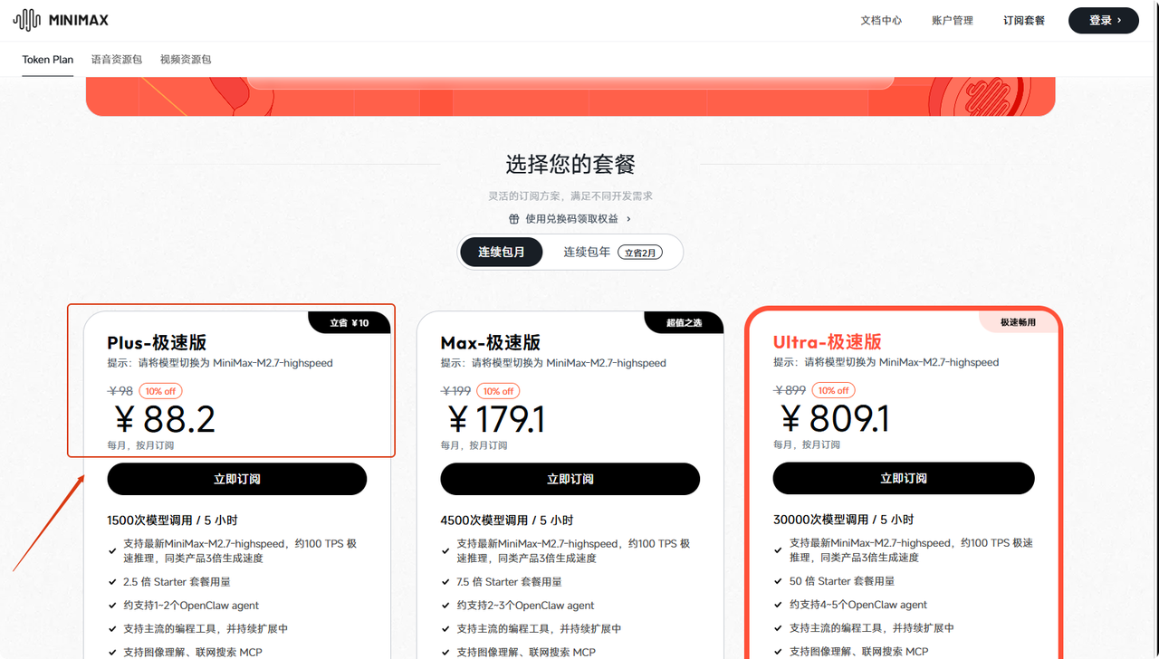Click 30000次模型调用 / 5 小时 text
The height and width of the screenshot is (659, 1159).
843,520
